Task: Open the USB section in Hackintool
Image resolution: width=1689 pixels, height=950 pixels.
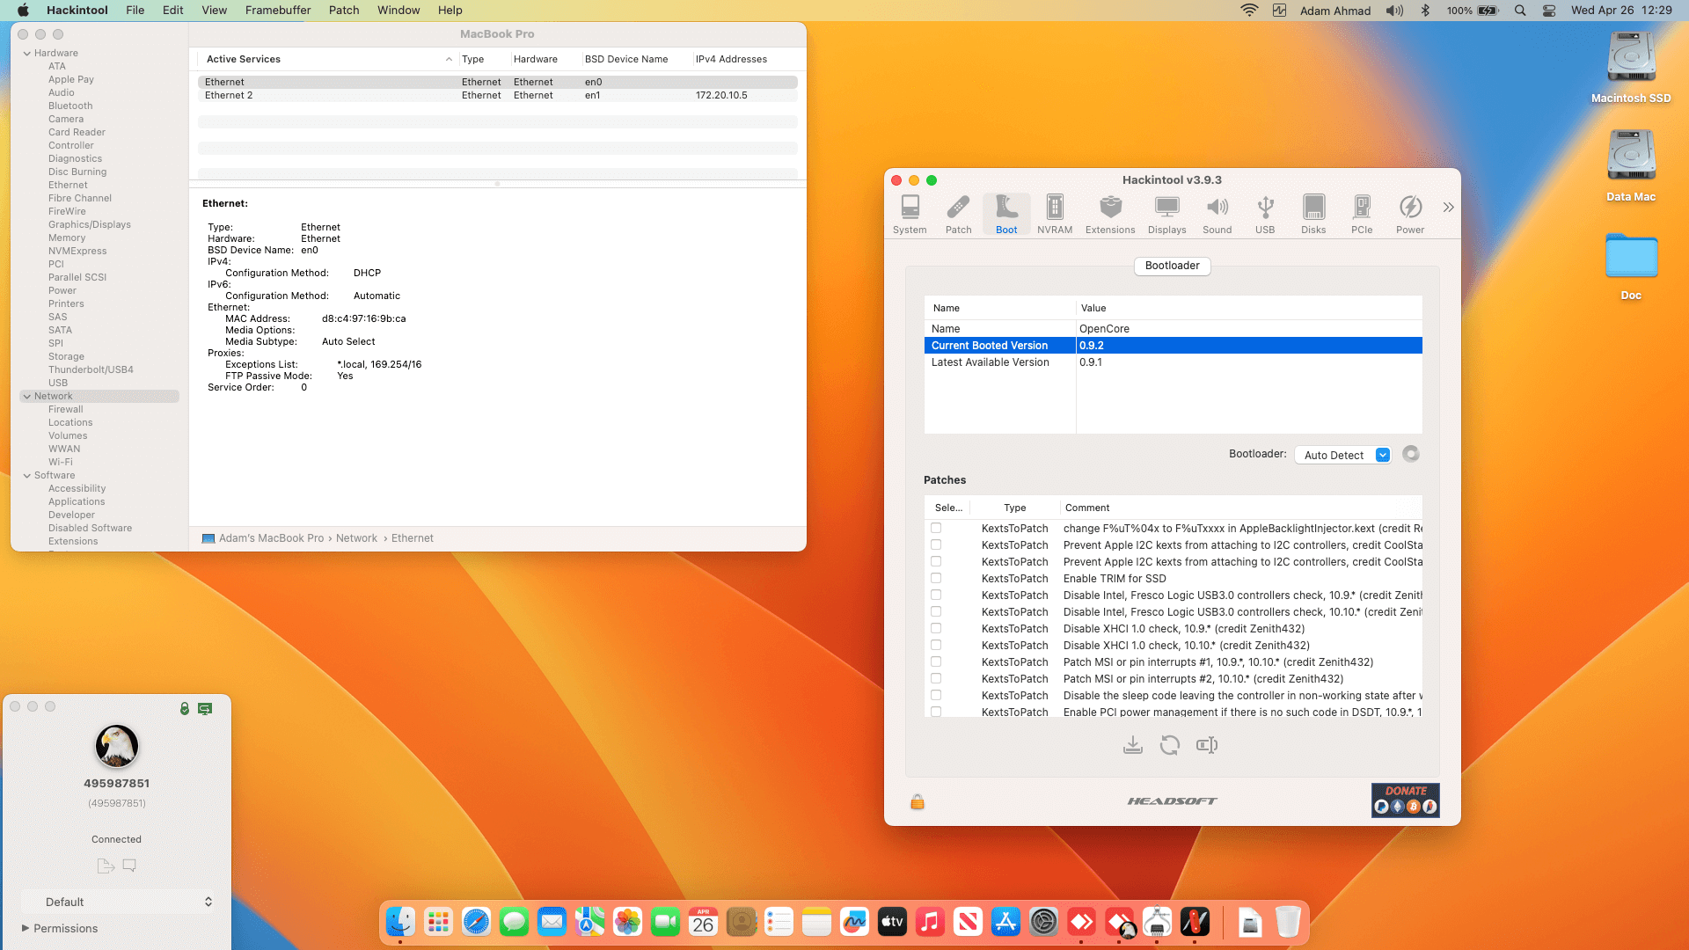Action: tap(1265, 215)
